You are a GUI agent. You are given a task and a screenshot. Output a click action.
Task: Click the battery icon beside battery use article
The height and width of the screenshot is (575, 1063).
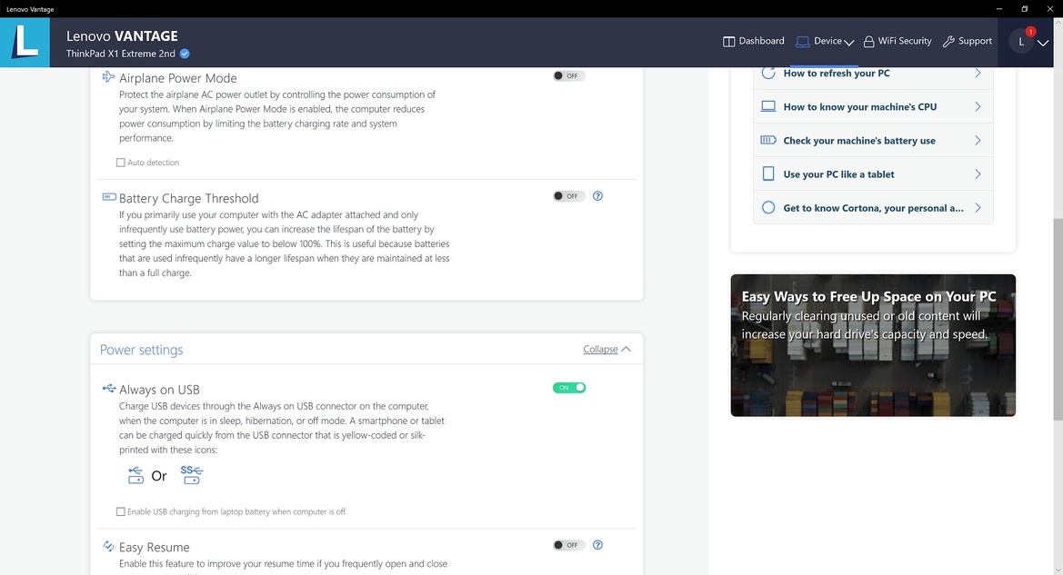tap(768, 140)
